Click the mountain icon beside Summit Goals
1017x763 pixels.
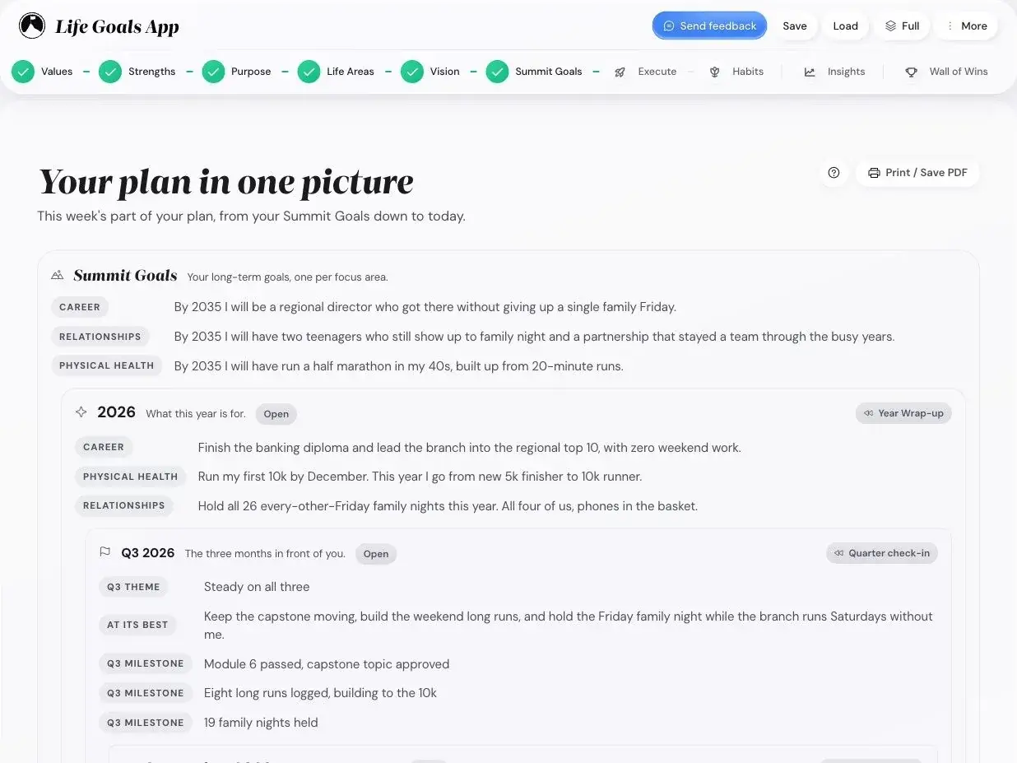(57, 276)
